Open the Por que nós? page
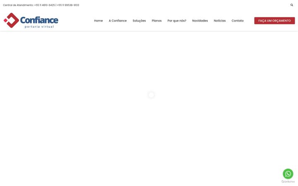Image resolution: width=298 pixels, height=186 pixels. [177, 21]
